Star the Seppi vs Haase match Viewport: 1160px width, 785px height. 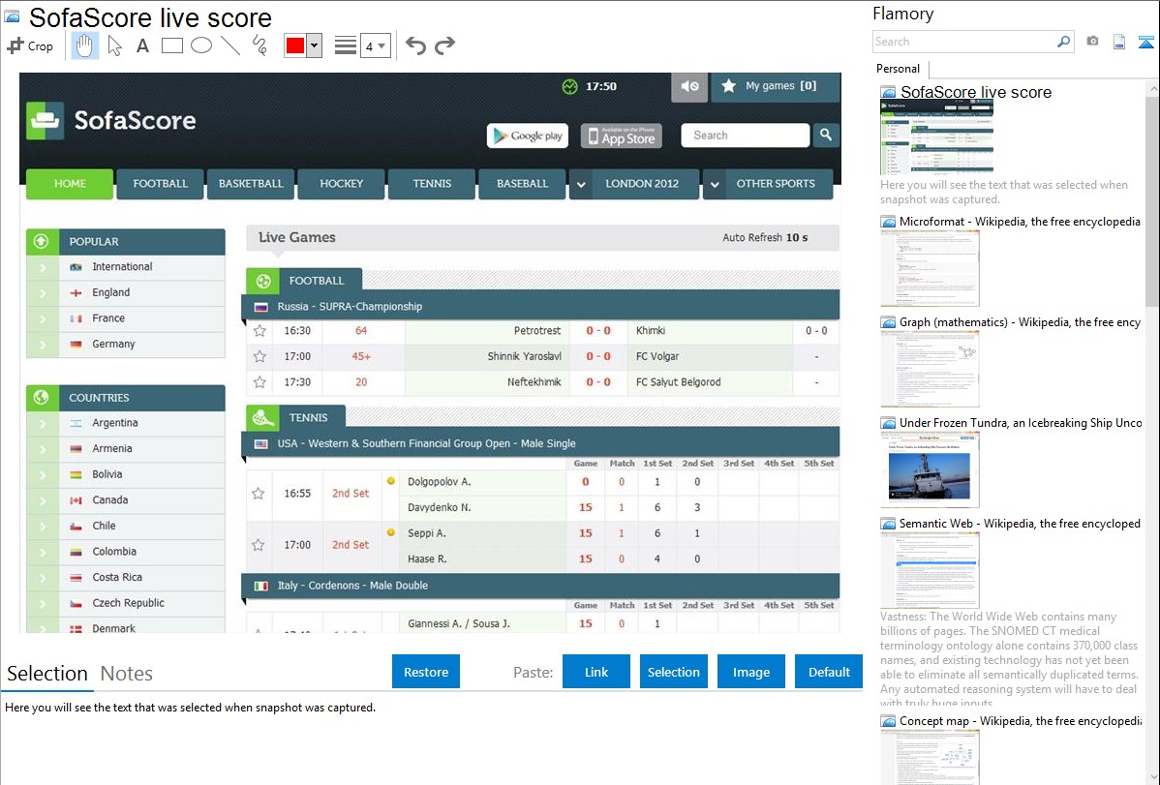(259, 545)
